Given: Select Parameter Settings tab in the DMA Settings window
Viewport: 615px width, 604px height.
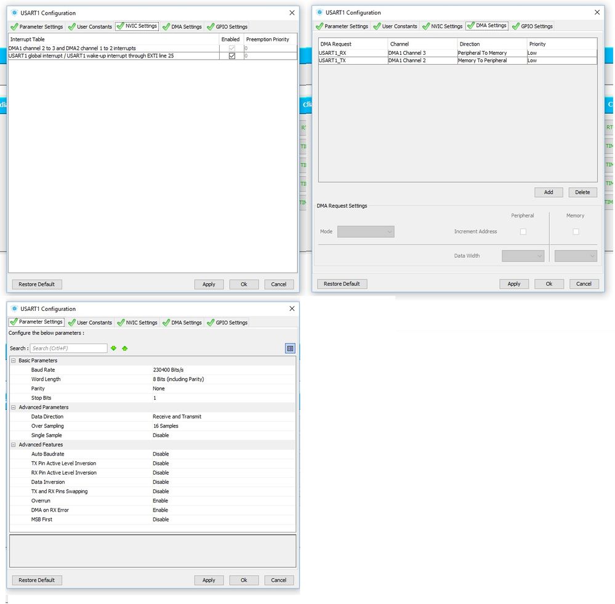Looking at the screenshot, I should 342,26.
